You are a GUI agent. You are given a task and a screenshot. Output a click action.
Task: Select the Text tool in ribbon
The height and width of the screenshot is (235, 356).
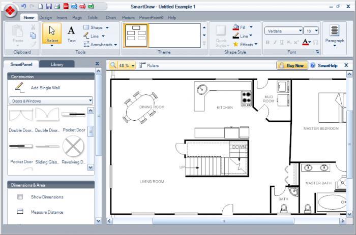(71, 33)
